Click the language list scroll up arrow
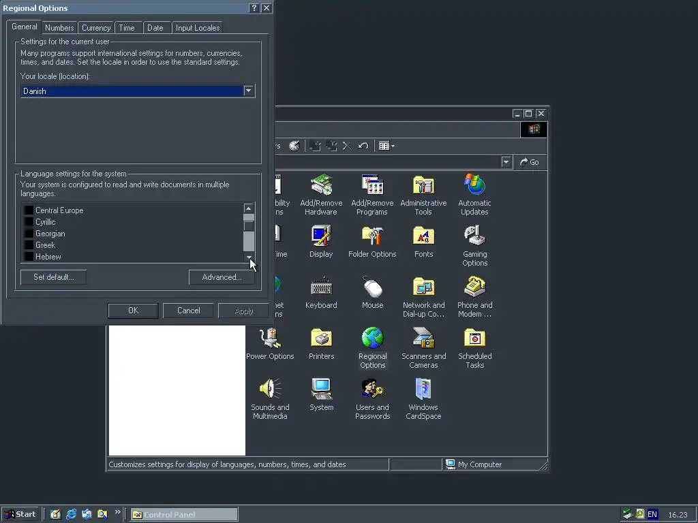The image size is (698, 523). [248, 208]
